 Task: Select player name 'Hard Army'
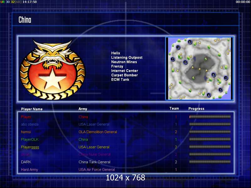click(29, 170)
